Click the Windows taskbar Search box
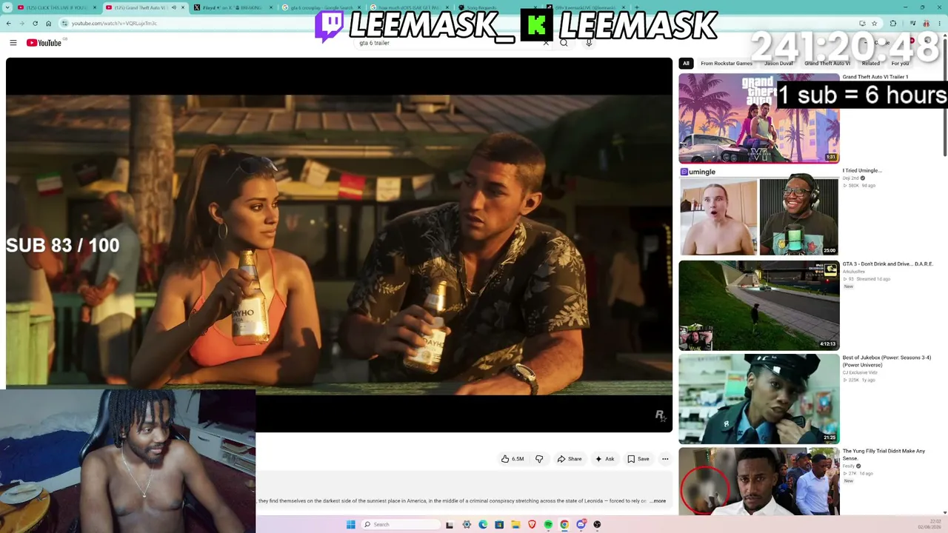948x533 pixels. 400,524
